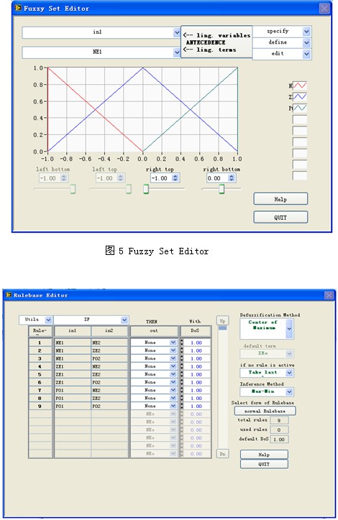Expand the specify menu in Fuzzy Set Editor
The image size is (338, 520).
click(x=306, y=32)
